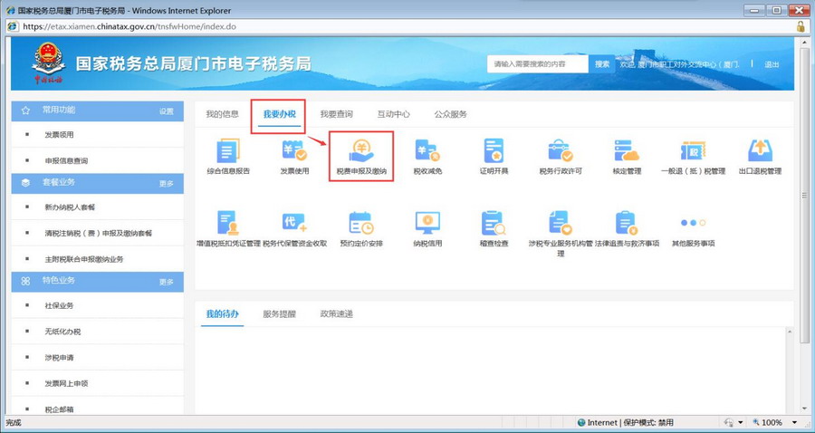Switch to 我要办税 tab
The width and height of the screenshot is (815, 433).
[x=280, y=114]
